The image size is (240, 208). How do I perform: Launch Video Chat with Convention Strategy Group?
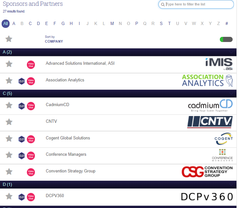31,172
